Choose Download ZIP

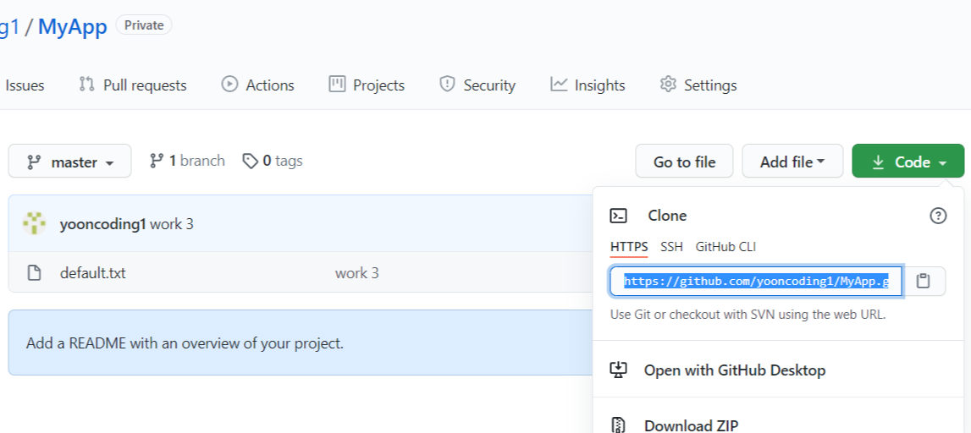pos(691,425)
